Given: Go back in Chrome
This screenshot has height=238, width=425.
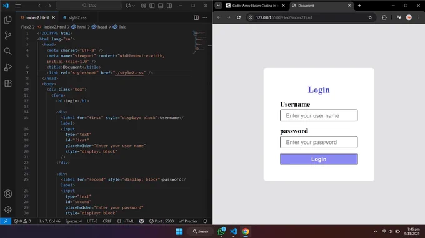Looking at the screenshot, I should (219, 17).
